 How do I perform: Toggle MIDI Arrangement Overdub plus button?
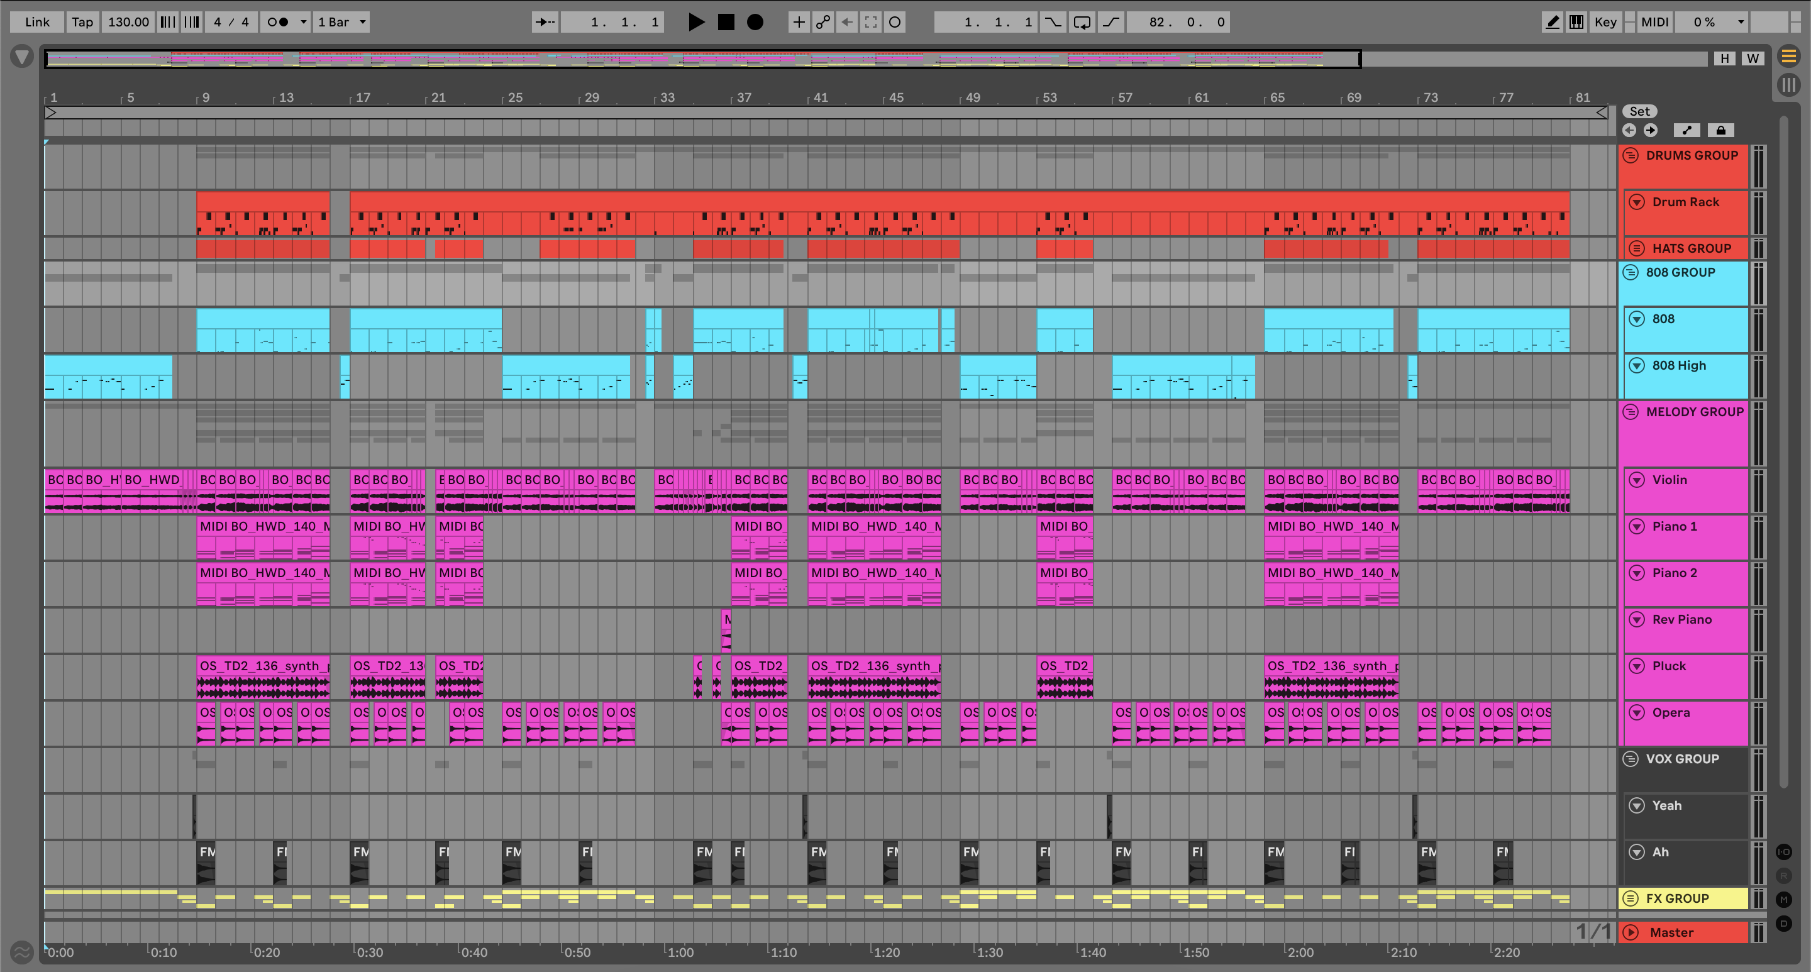(x=799, y=22)
